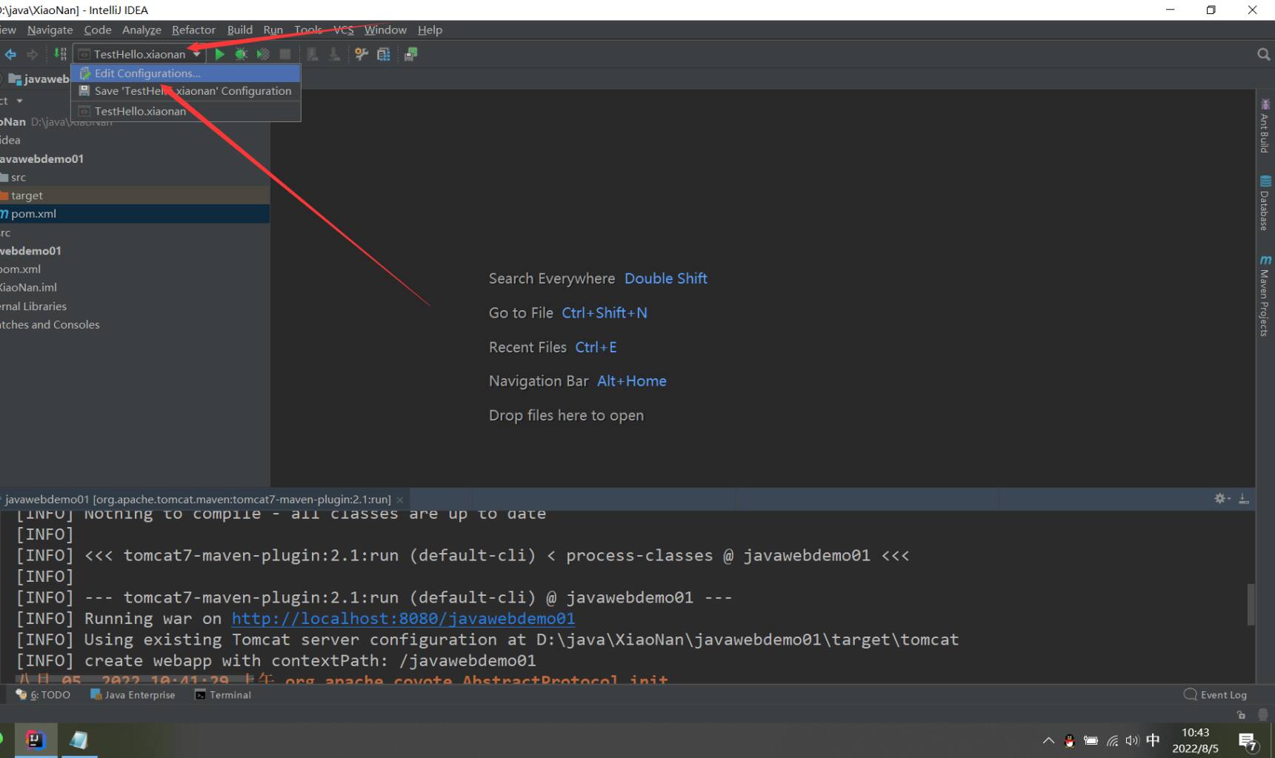Open Settings via wrench icon in toolbar
Viewport: 1275px width, 758px height.
pyautogui.click(x=362, y=54)
